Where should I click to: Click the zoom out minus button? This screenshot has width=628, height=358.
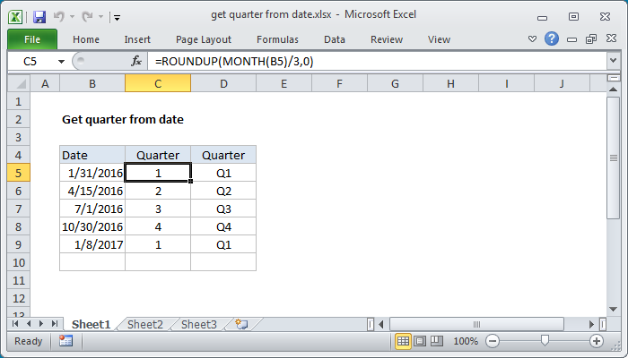492,341
